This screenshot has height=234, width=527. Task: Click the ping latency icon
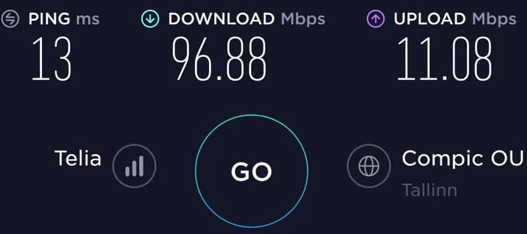point(10,19)
